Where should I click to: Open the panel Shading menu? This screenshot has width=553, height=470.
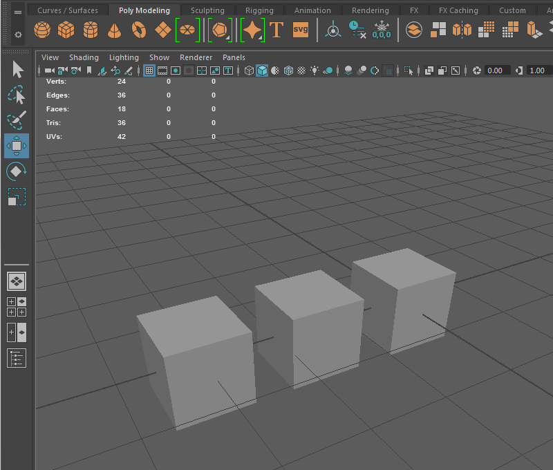(x=84, y=57)
